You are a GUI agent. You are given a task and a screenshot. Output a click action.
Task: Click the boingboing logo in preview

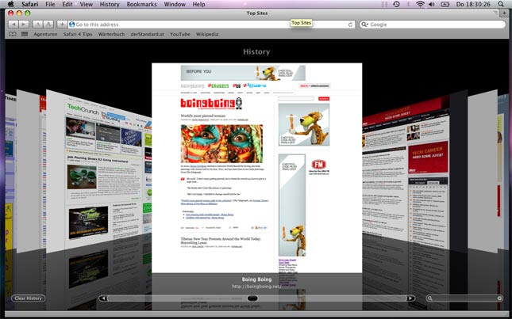coord(212,104)
